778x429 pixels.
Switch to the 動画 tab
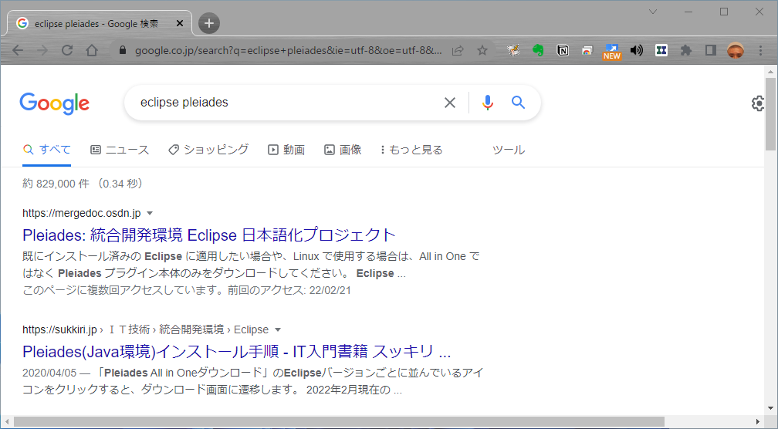(286, 150)
